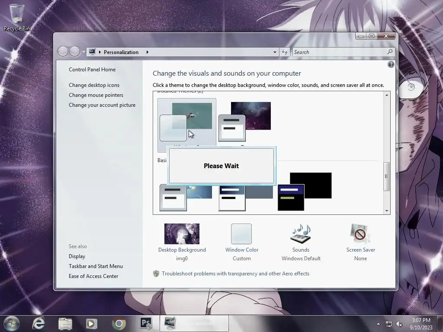The image size is (443, 332).
Task: Launch Google Chrome from taskbar
Action: [x=119, y=324]
